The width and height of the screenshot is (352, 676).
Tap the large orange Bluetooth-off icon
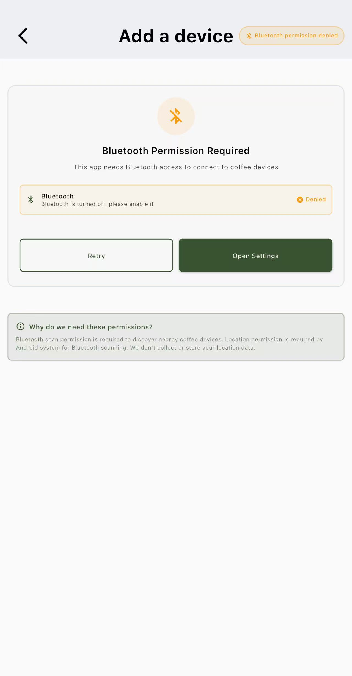pos(176,116)
